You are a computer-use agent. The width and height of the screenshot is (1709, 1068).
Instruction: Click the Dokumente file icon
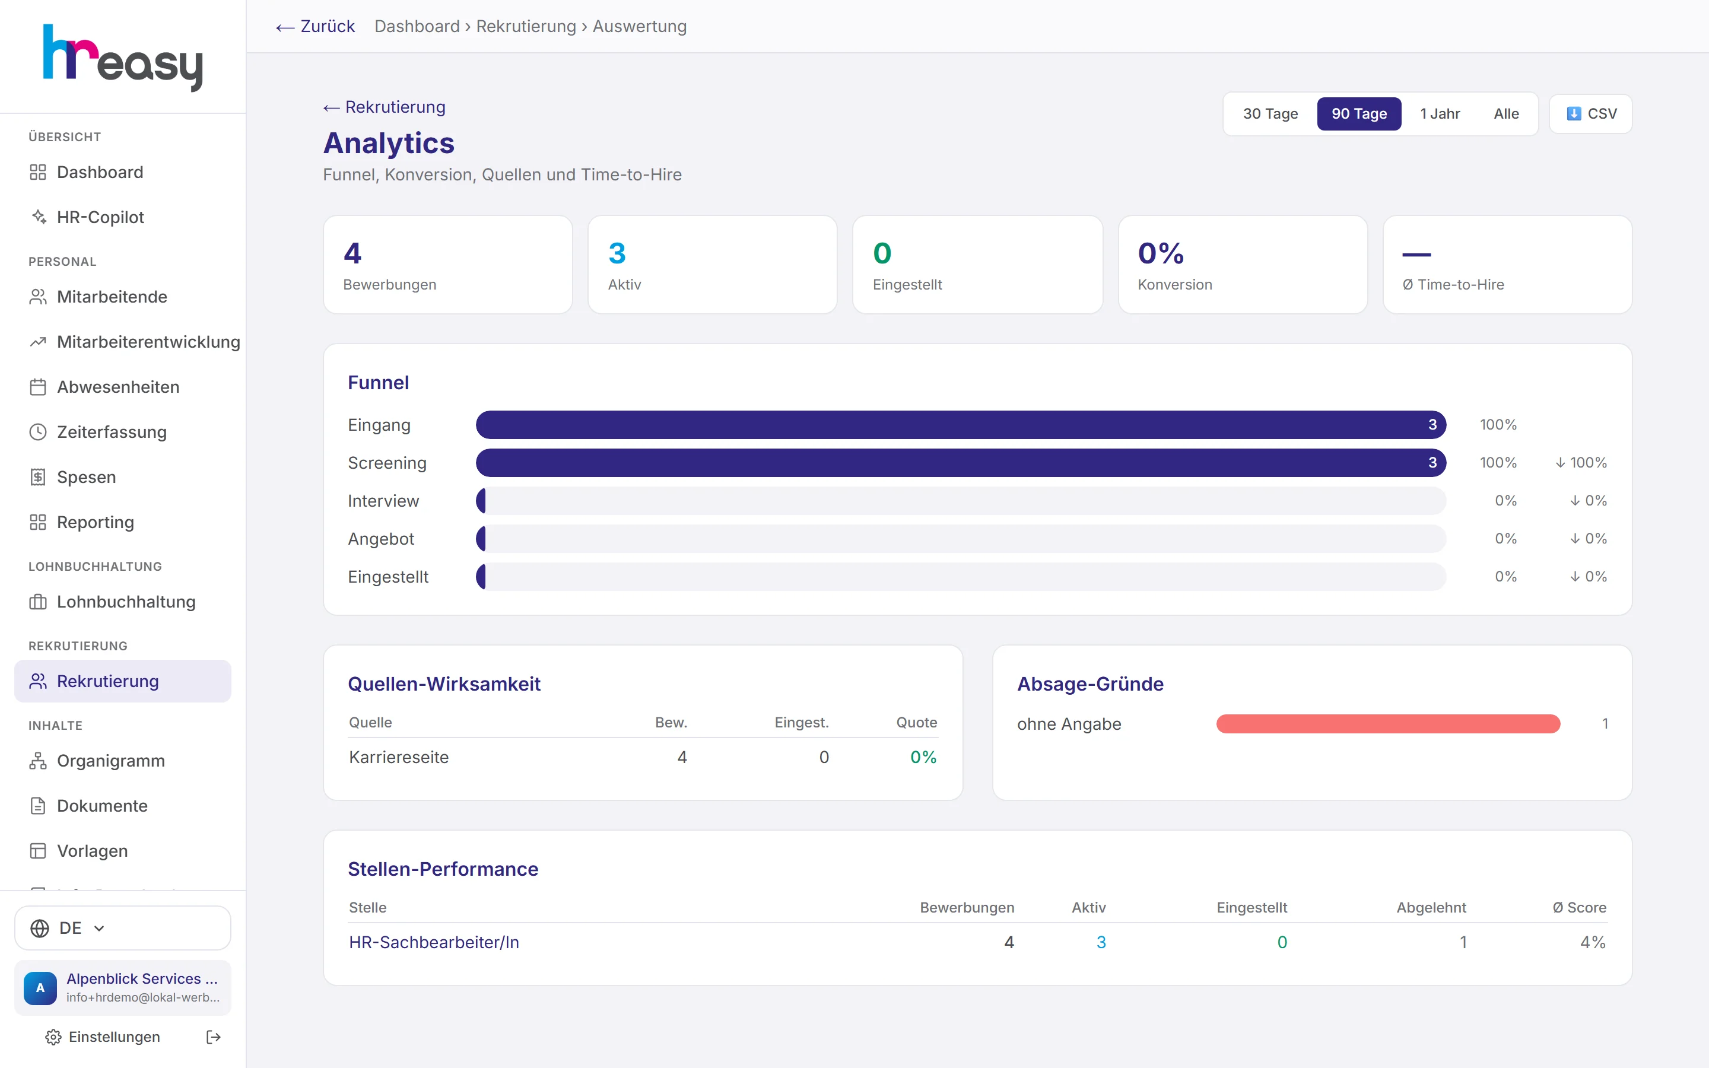pyautogui.click(x=38, y=806)
